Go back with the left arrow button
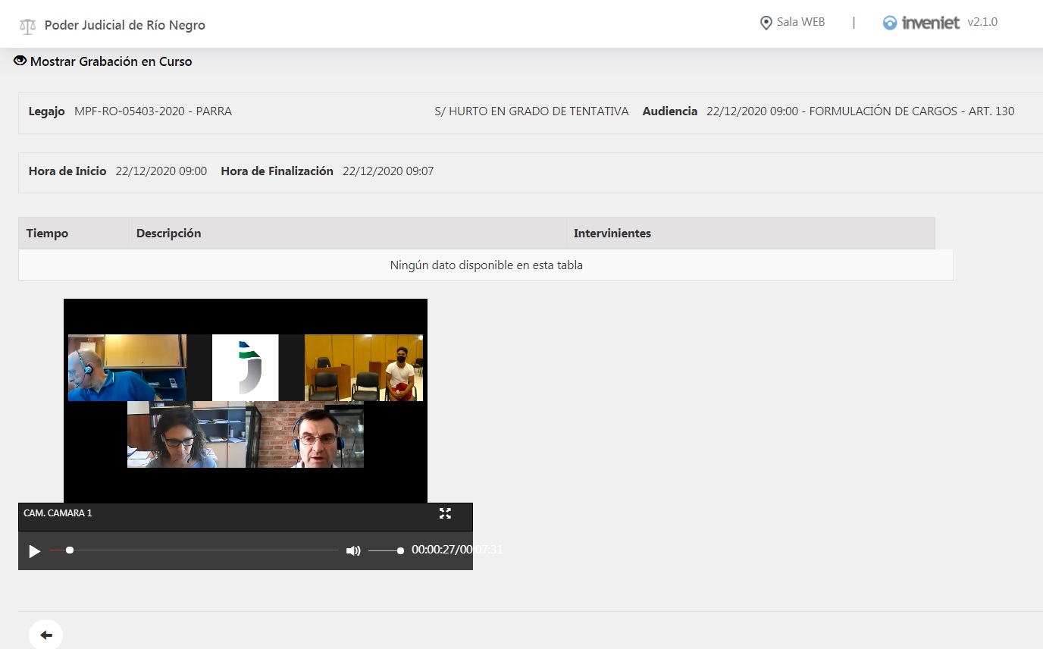Image resolution: width=1043 pixels, height=649 pixels. 45,635
